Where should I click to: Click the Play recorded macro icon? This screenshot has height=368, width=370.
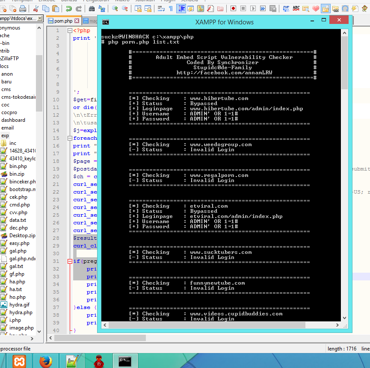point(253,9)
